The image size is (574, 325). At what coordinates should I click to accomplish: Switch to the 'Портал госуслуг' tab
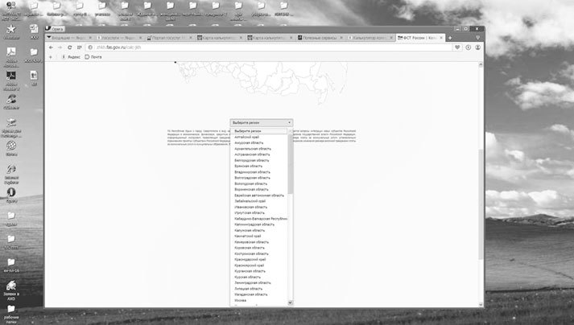(x=167, y=37)
